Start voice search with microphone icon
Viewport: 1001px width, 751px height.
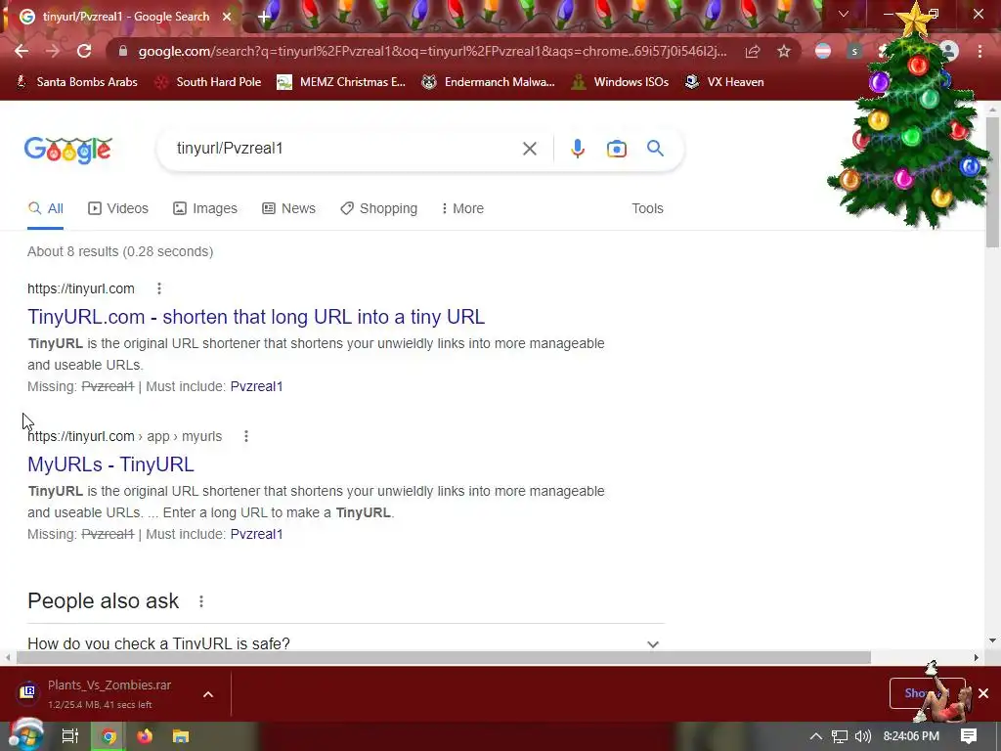[x=577, y=149]
